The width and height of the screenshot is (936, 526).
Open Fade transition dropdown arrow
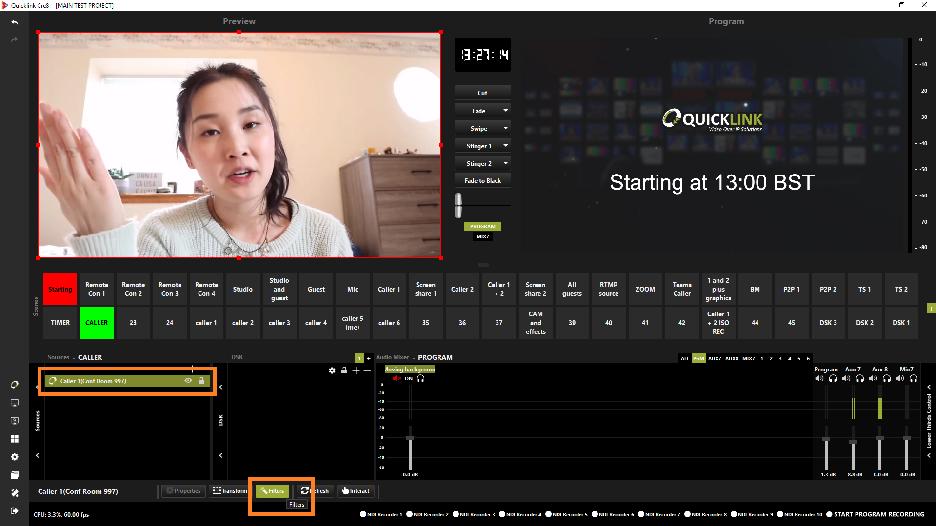tap(506, 111)
